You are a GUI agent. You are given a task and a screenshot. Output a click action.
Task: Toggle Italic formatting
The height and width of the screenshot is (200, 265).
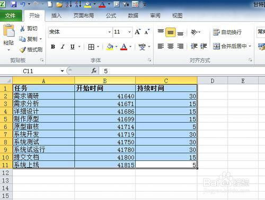tap(63, 47)
